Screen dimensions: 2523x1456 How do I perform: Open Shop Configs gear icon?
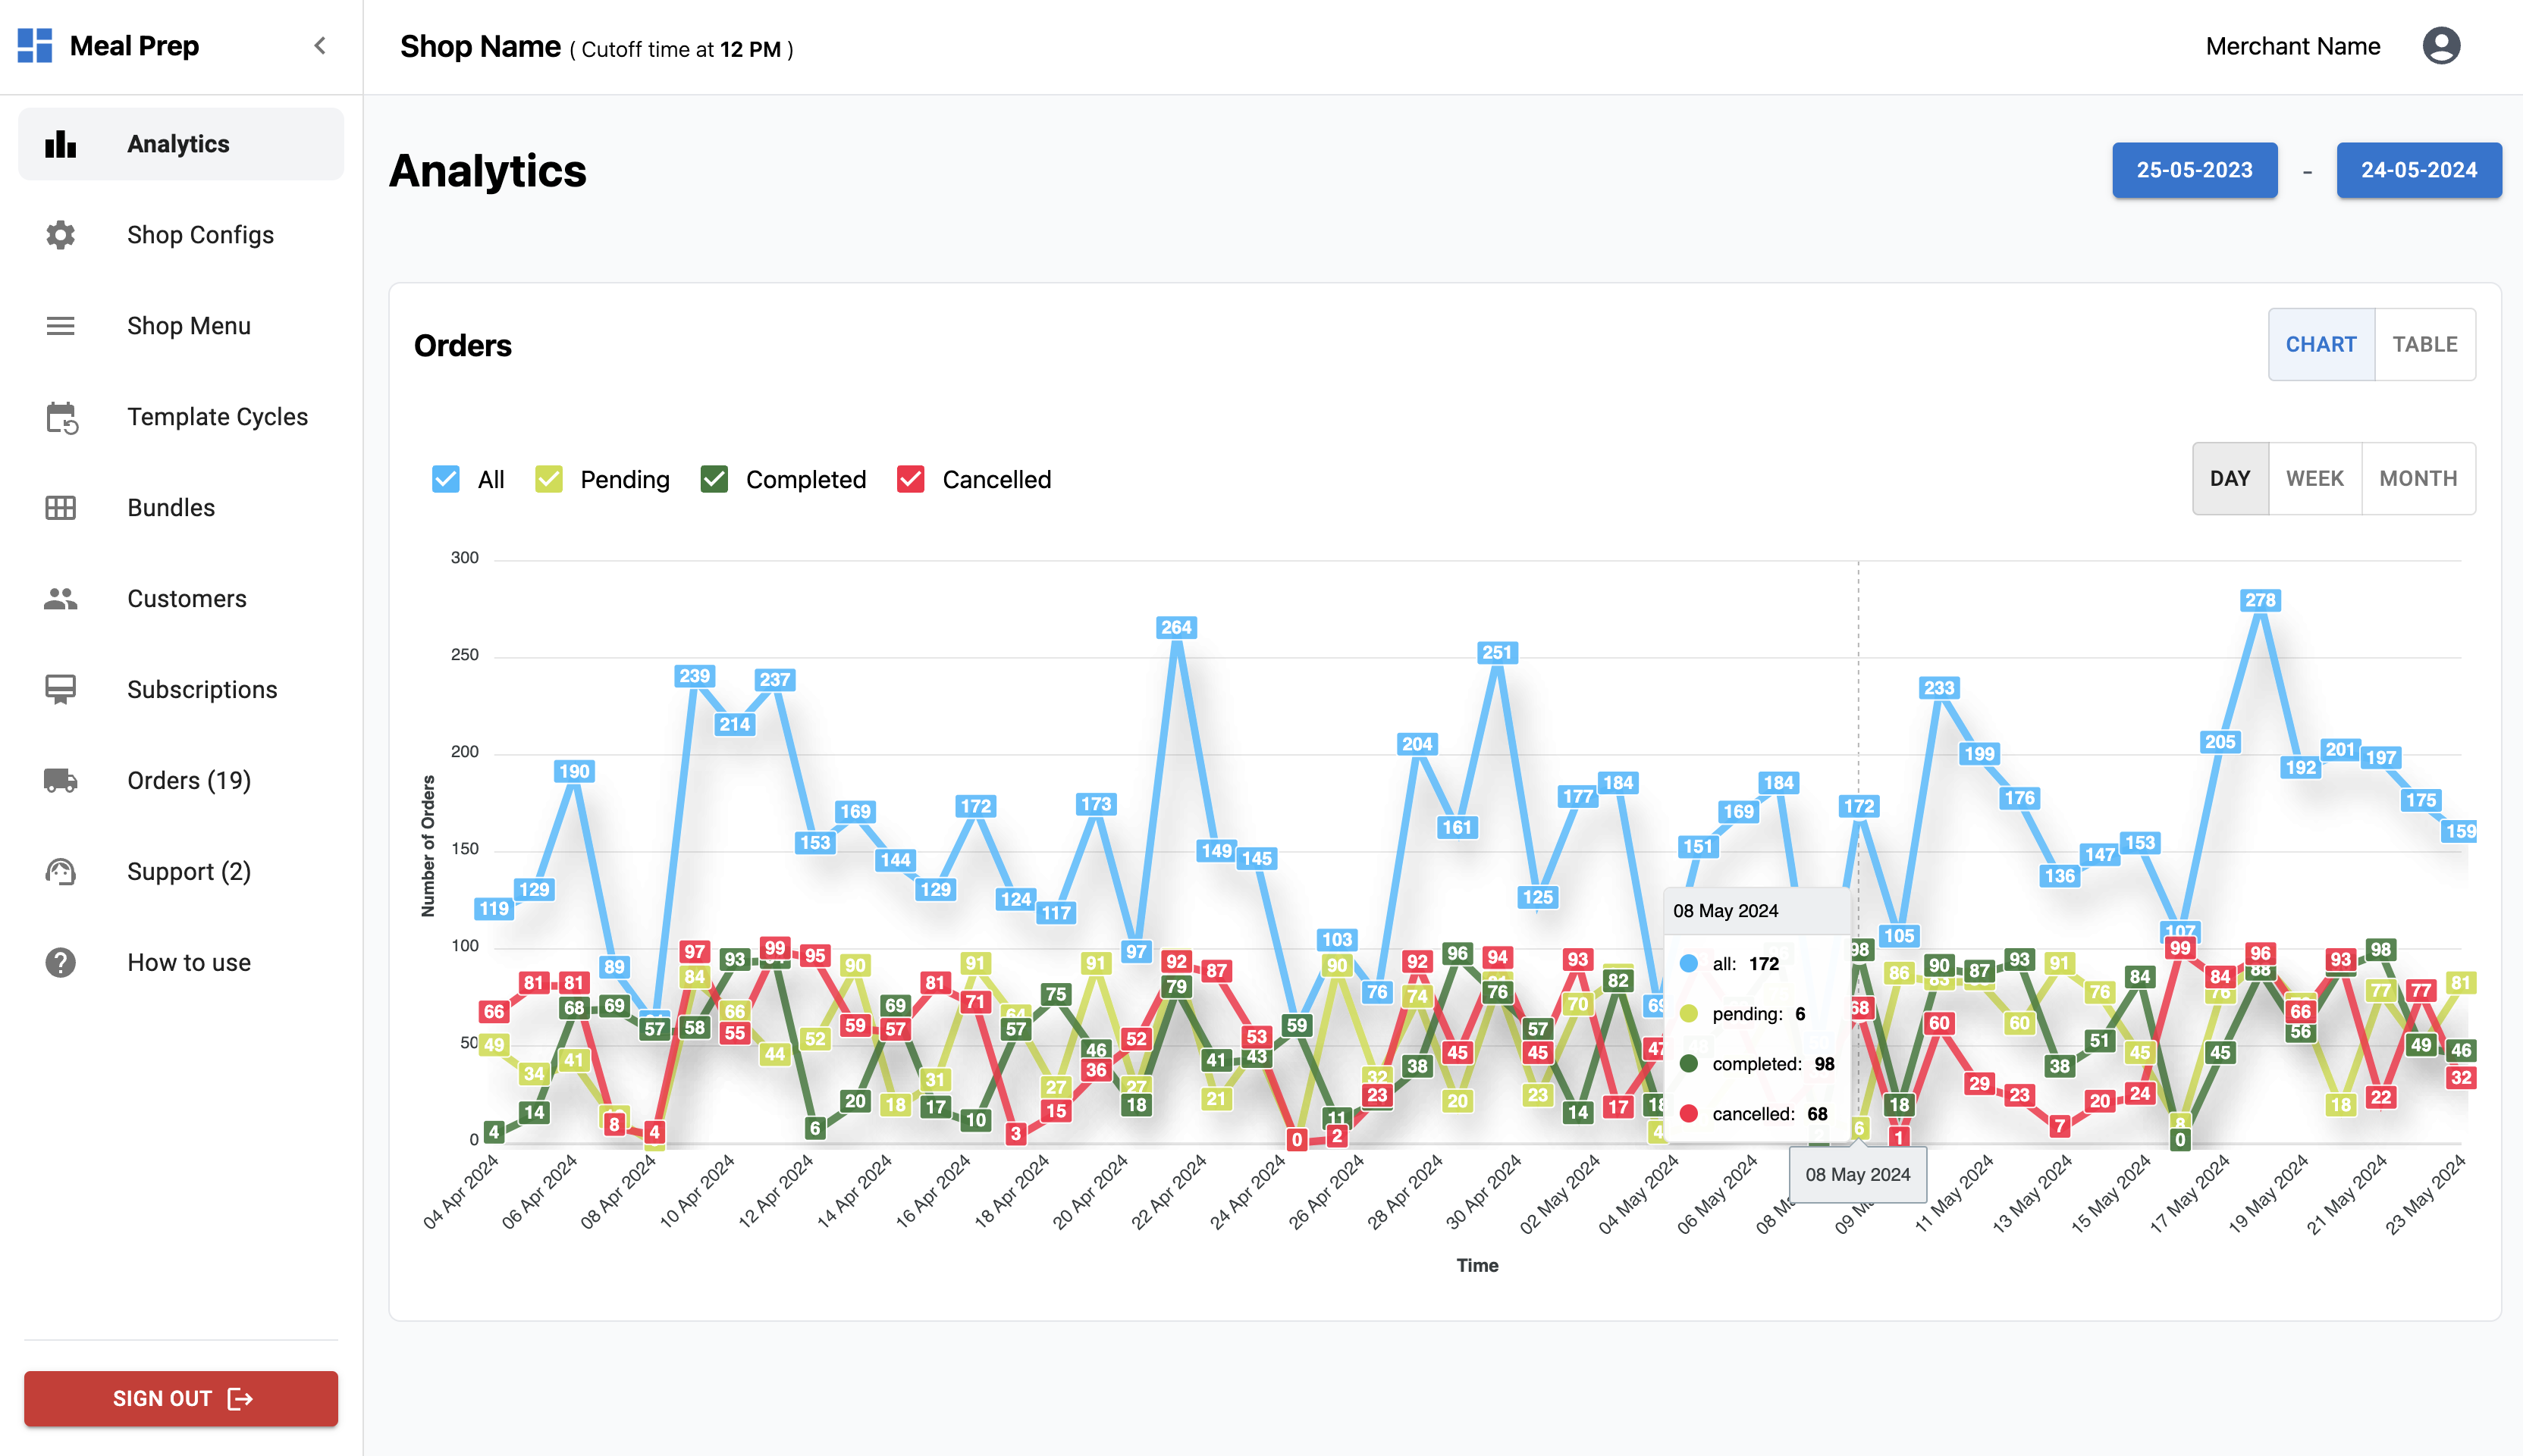pos(60,235)
